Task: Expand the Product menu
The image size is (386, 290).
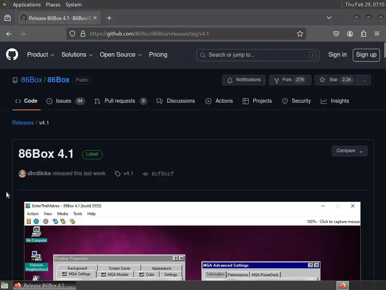Action: (41, 54)
